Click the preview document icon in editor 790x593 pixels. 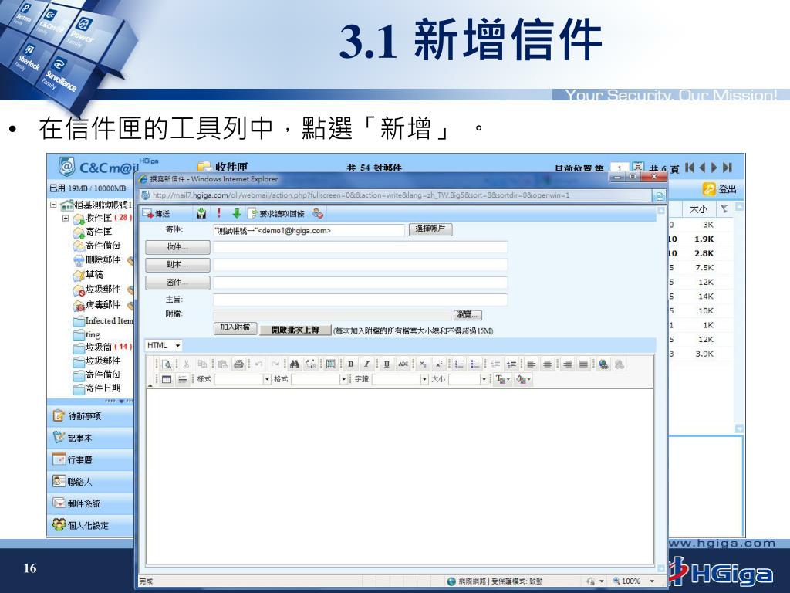point(167,364)
